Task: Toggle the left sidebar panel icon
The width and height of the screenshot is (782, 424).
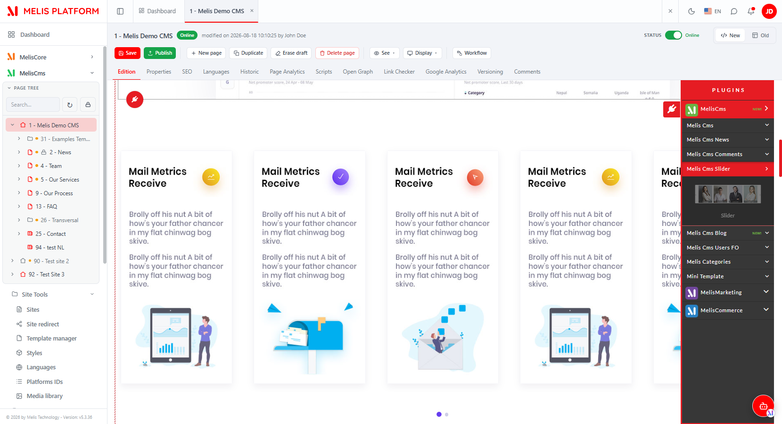Action: tap(120, 11)
